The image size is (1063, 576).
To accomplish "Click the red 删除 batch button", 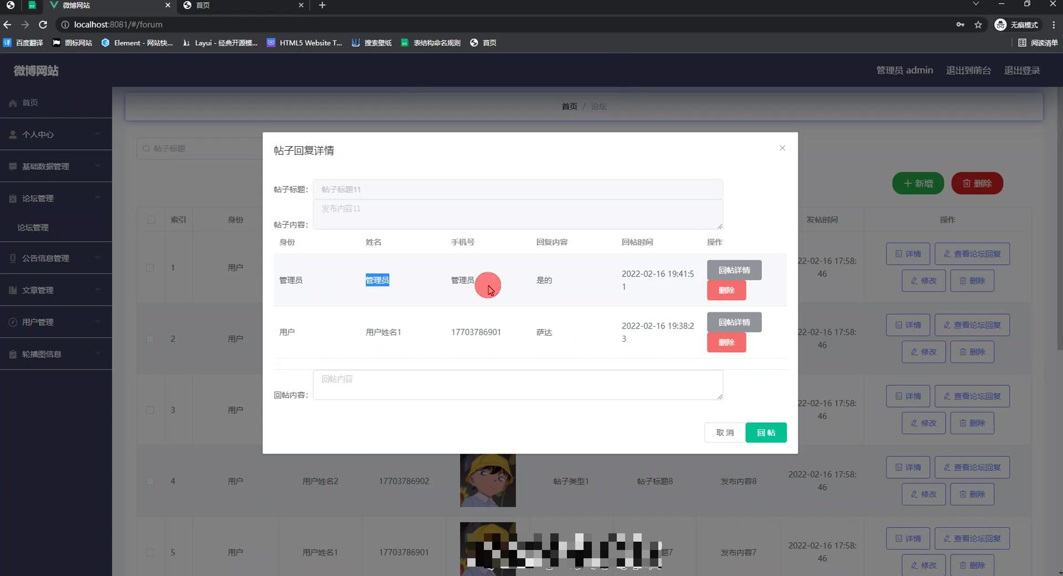I will [x=977, y=183].
